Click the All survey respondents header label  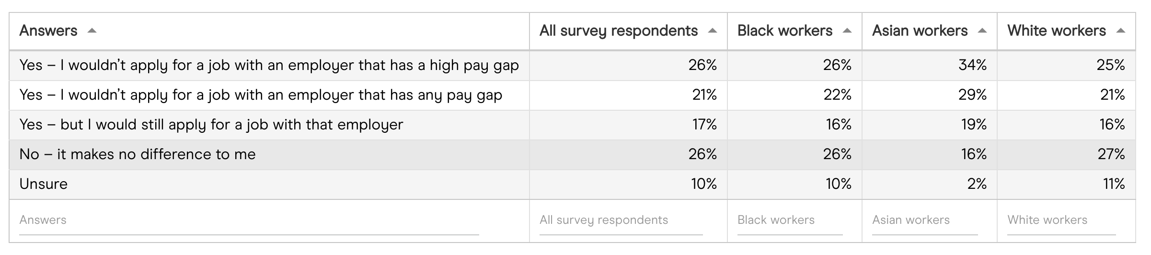(618, 31)
